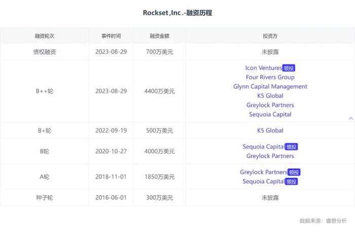Screen dimensions: 355x235
Task: Click the Four Rivers Group link
Action: (270, 77)
